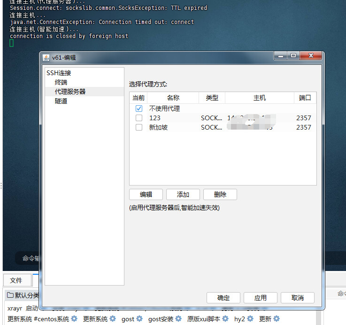The width and height of the screenshot is (346, 325).
Task: Click the 当前 column header
Action: [x=138, y=98]
